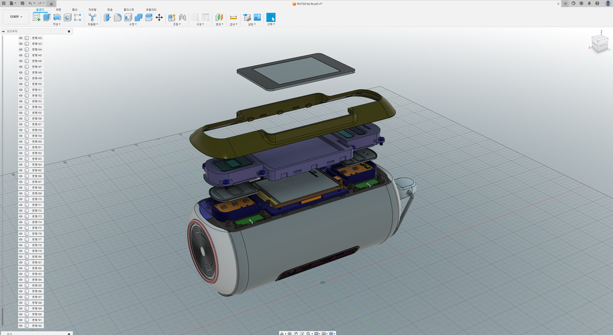The image size is (613, 335).
Task: Toggle visibility of 본체142
Action: [21, 38]
